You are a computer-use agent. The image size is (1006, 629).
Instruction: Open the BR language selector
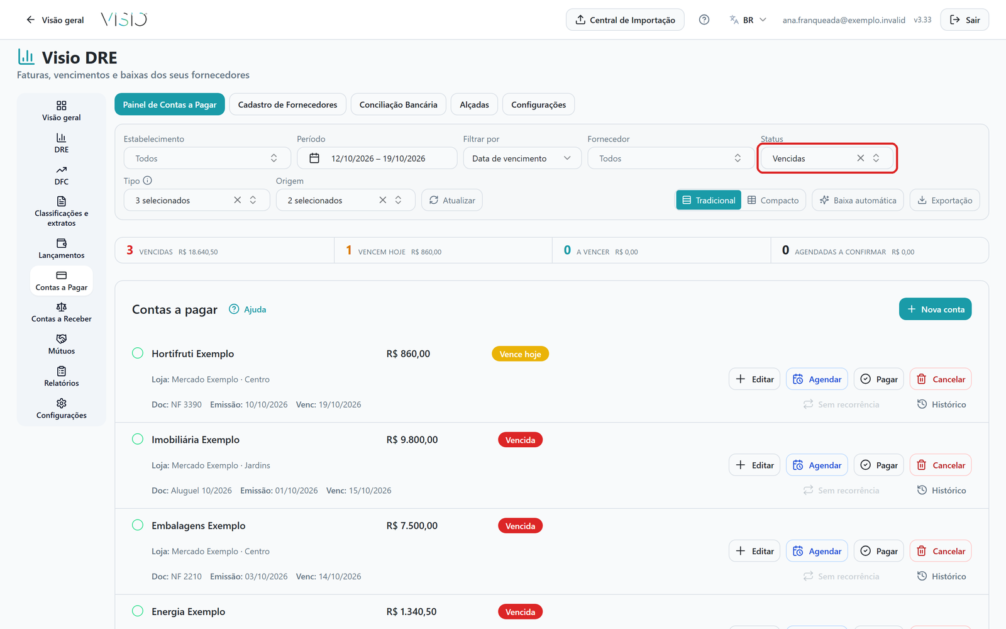(748, 19)
